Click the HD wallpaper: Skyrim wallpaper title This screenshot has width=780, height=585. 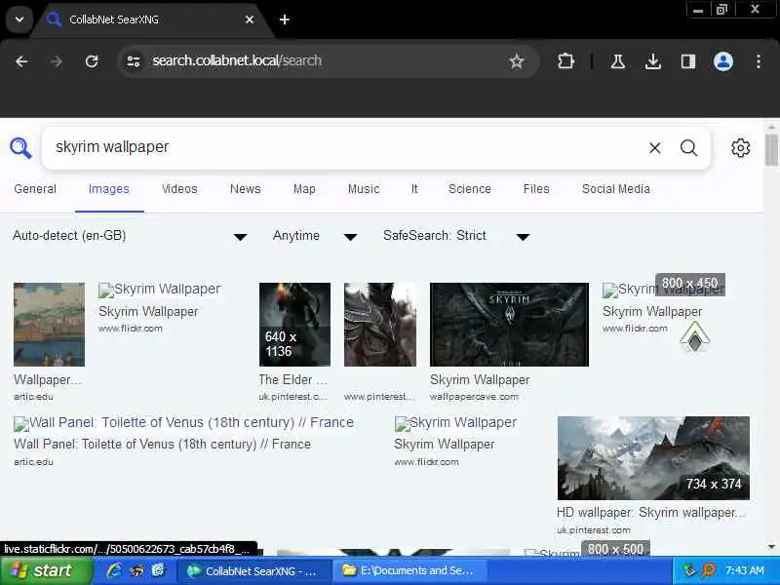point(651,513)
